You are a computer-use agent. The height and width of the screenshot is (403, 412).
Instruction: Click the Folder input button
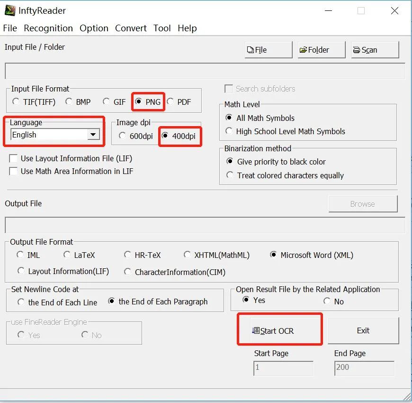tap(322, 50)
